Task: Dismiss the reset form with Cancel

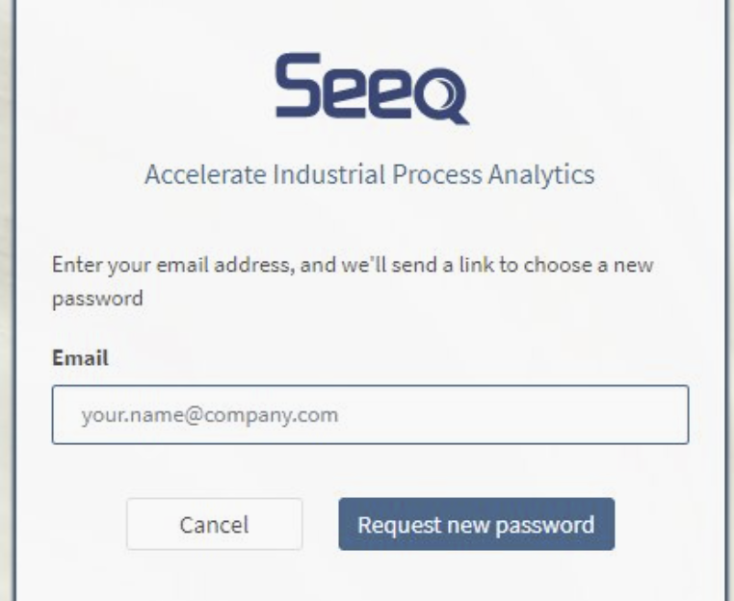Action: [x=214, y=525]
